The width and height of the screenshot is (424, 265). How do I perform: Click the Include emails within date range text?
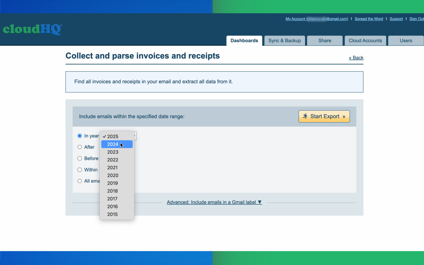(132, 117)
